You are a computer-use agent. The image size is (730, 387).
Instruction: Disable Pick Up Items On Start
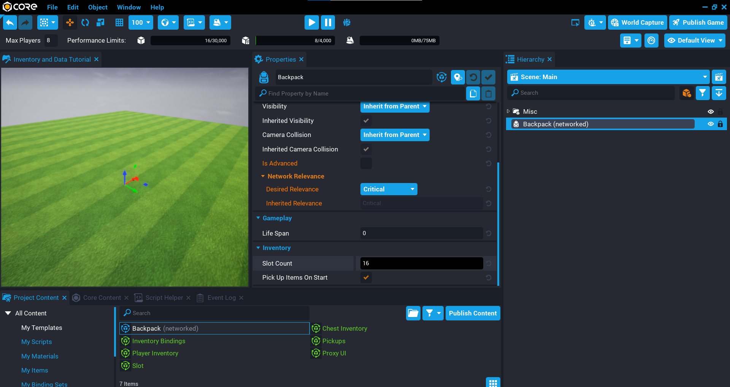[x=366, y=278]
